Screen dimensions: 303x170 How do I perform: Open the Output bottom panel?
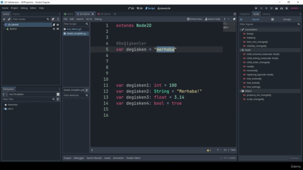[x=67, y=158]
